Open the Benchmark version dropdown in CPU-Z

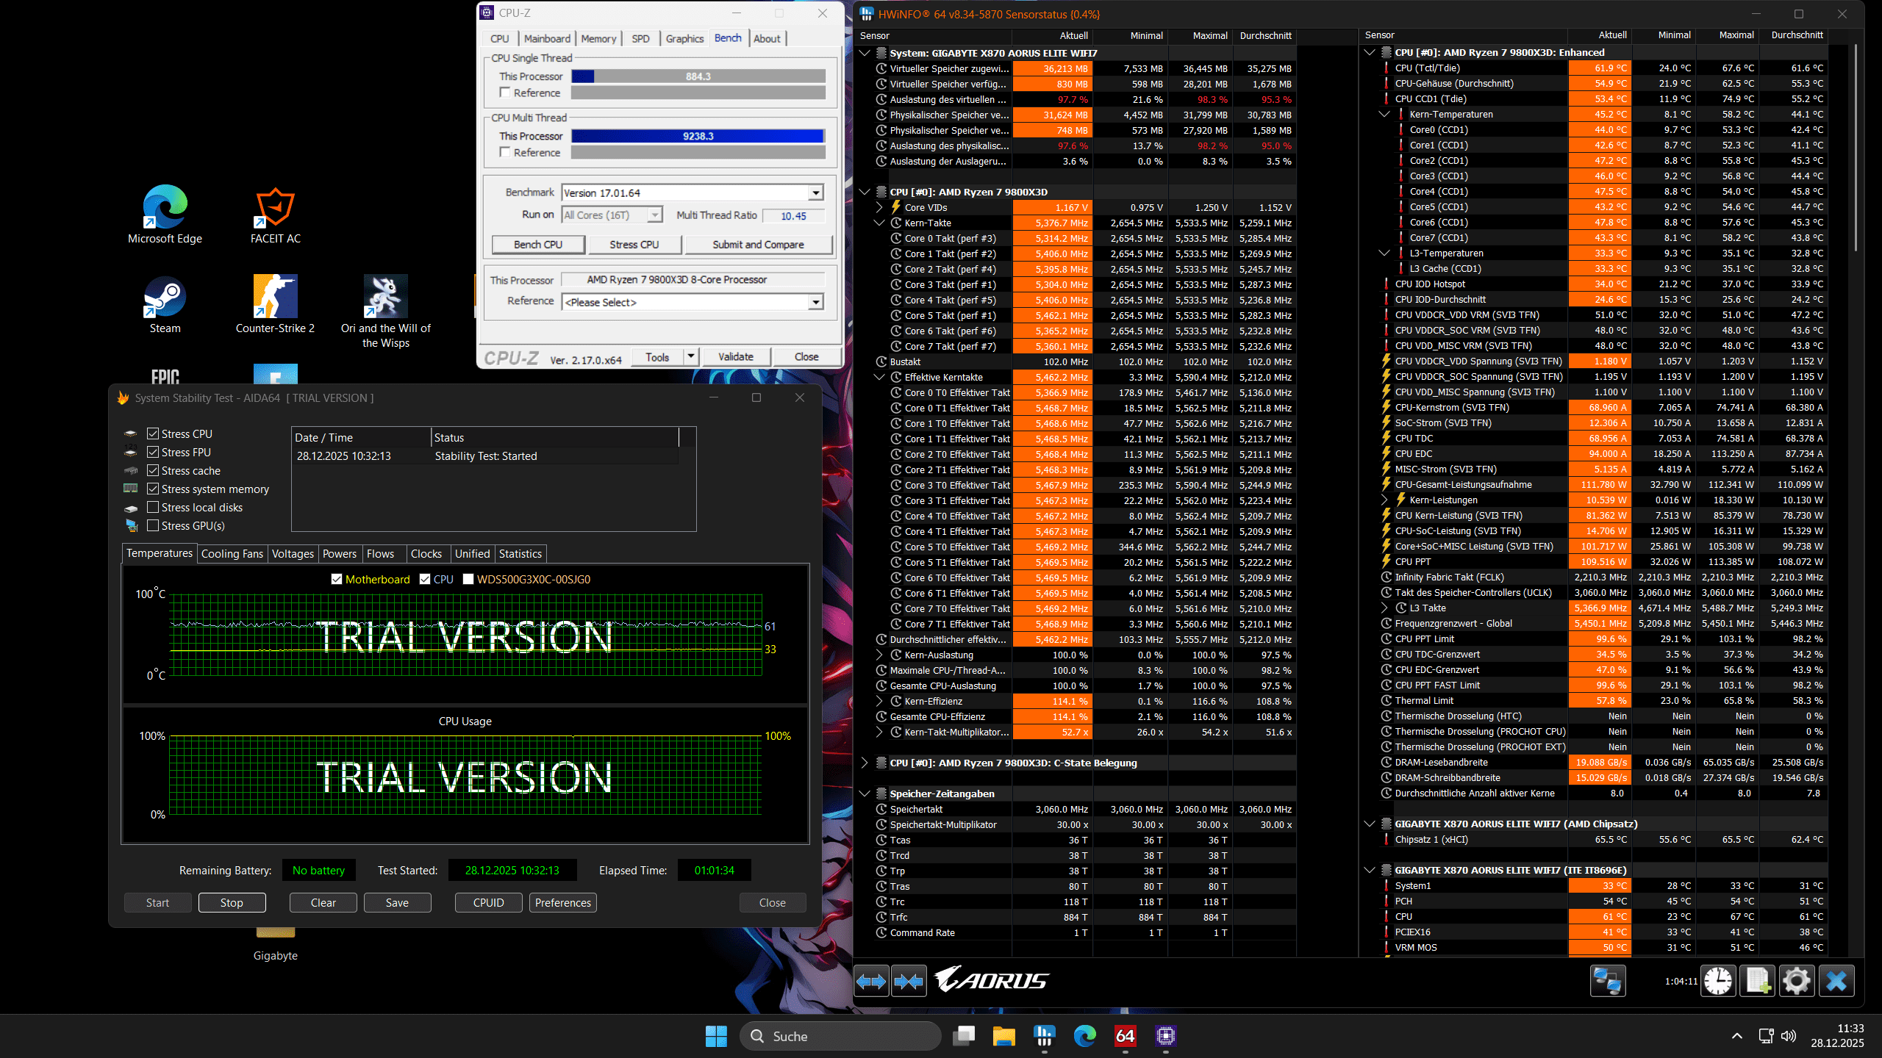point(815,192)
